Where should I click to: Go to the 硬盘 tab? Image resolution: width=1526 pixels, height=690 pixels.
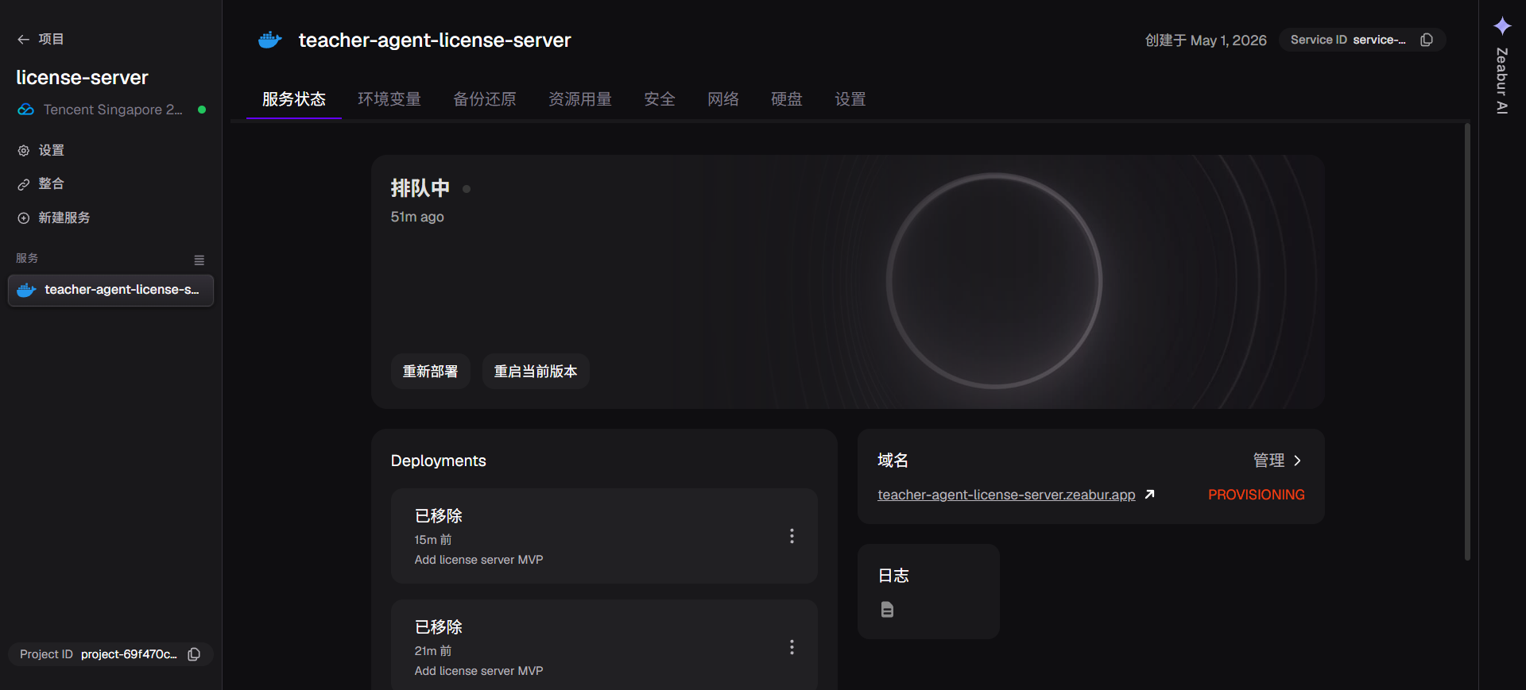click(x=787, y=99)
